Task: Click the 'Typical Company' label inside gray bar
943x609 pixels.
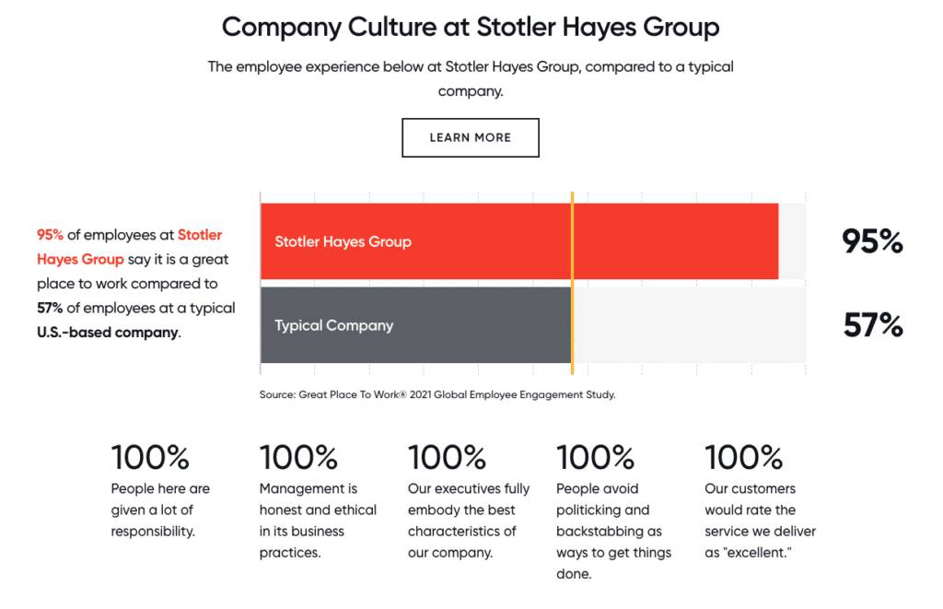Action: tap(333, 325)
